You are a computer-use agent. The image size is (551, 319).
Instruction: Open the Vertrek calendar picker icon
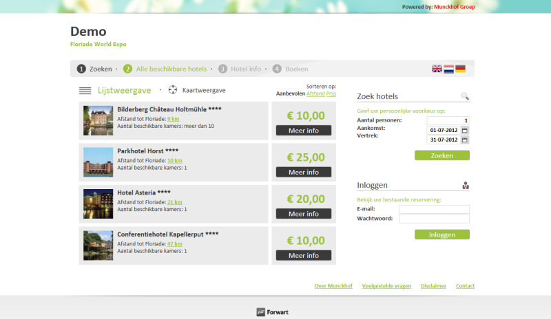464,140
